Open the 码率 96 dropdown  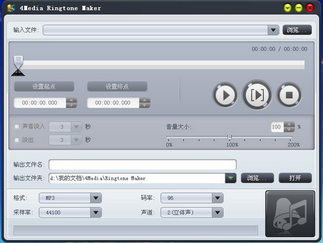point(217,198)
